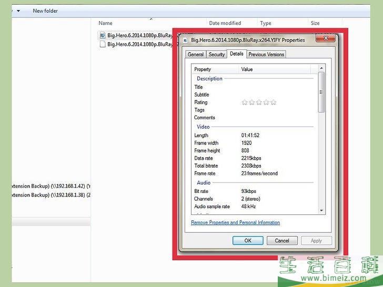
Task: Click the Audio group header
Action: pyautogui.click(x=204, y=182)
